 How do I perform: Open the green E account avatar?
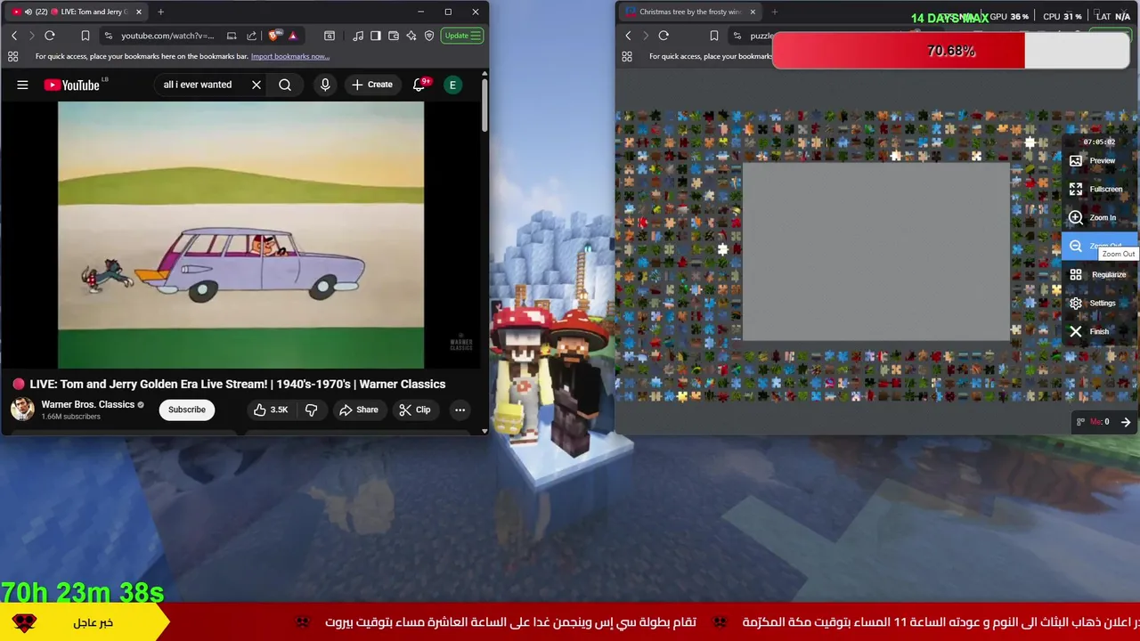(452, 85)
